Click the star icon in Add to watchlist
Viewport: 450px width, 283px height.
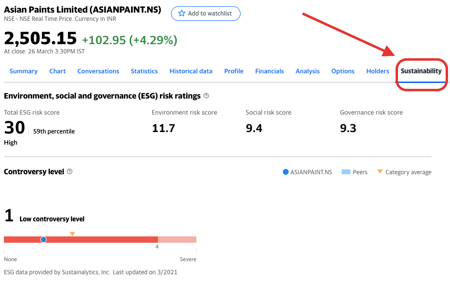click(x=182, y=14)
